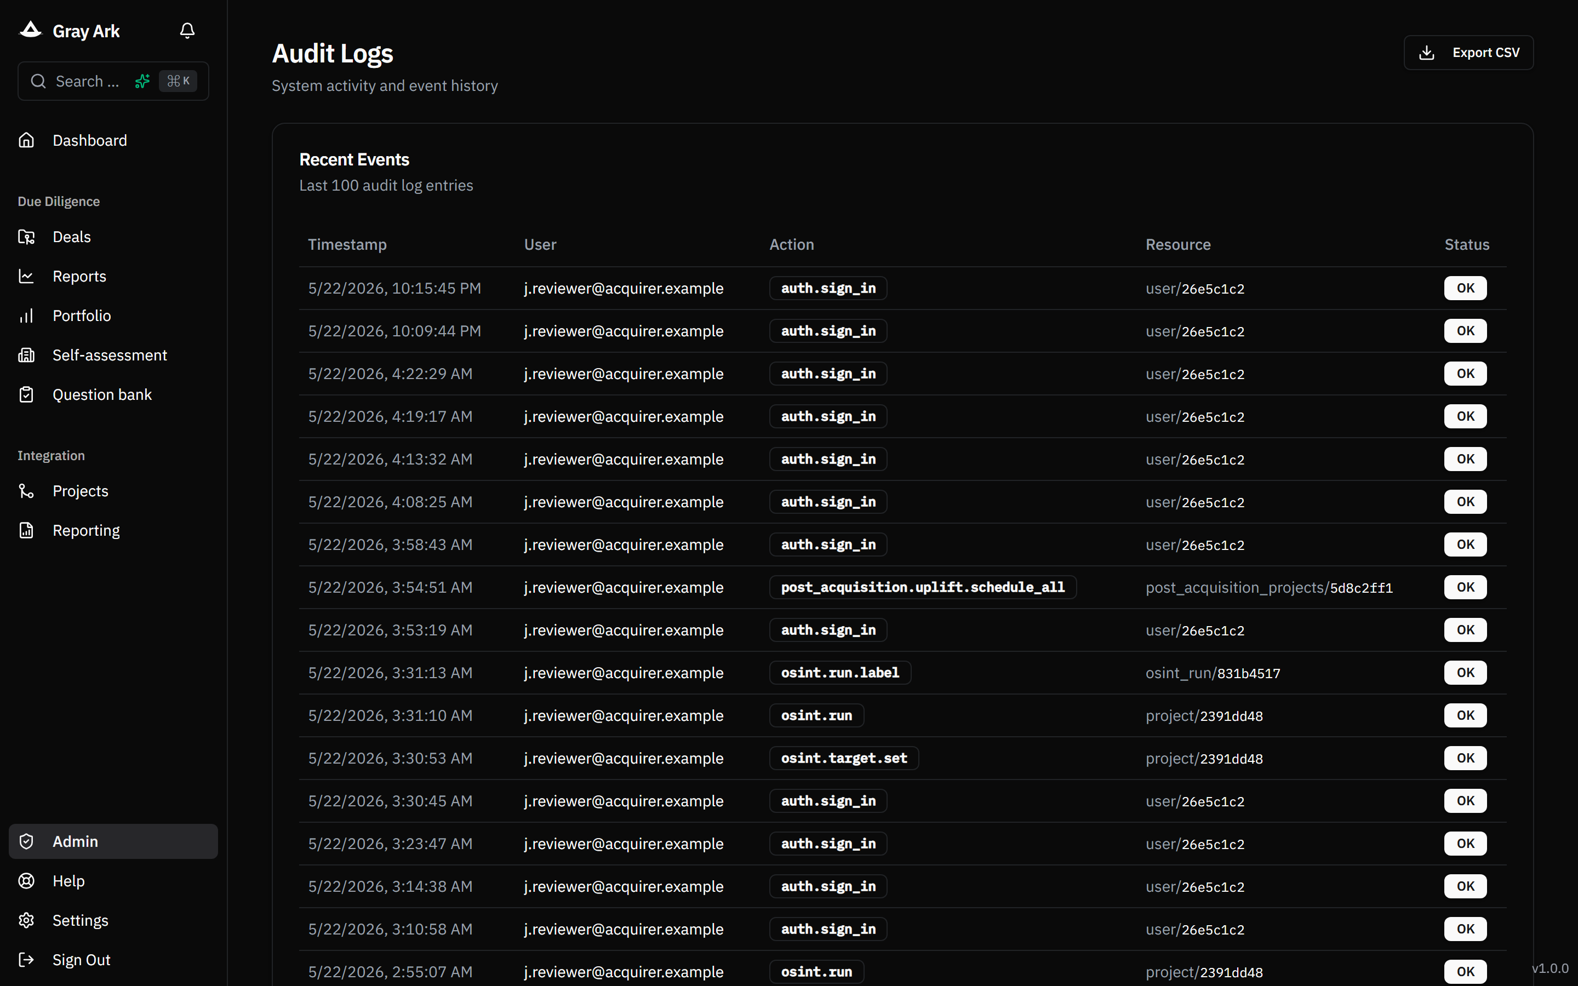Click the Timestamp column header
The width and height of the screenshot is (1578, 986).
347,244
